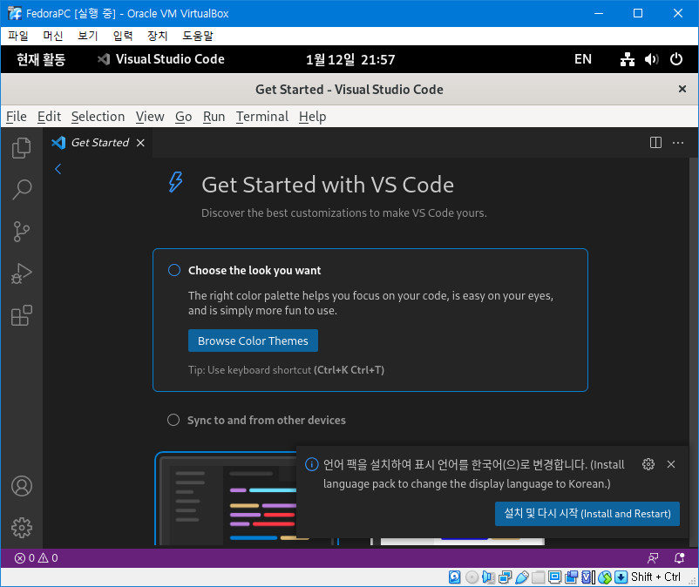Open the Explorer view in the activity bar
Image resolution: width=699 pixels, height=587 pixels.
(x=22, y=148)
